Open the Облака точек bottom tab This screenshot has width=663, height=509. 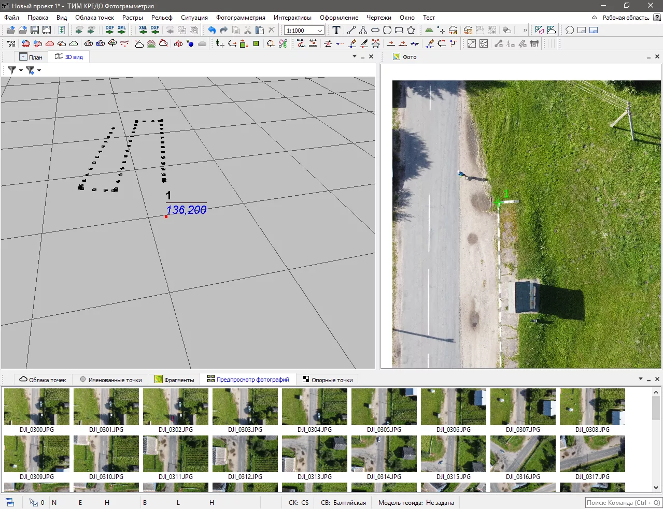[x=43, y=380]
